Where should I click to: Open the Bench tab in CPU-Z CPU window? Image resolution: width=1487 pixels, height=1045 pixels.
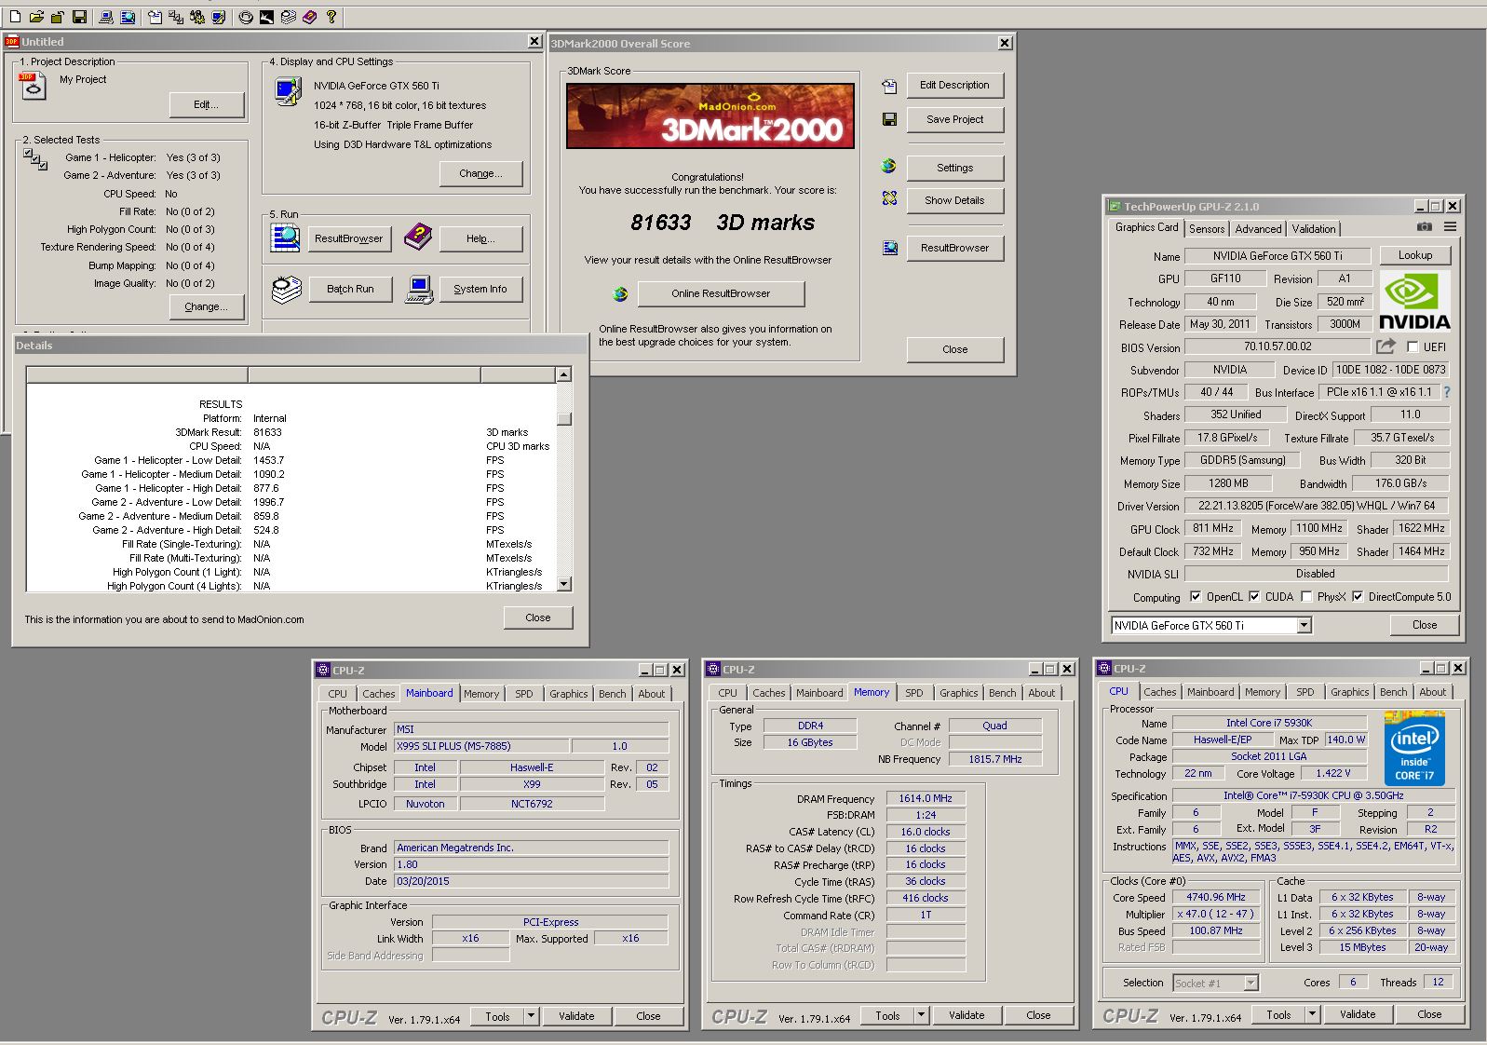1394,692
